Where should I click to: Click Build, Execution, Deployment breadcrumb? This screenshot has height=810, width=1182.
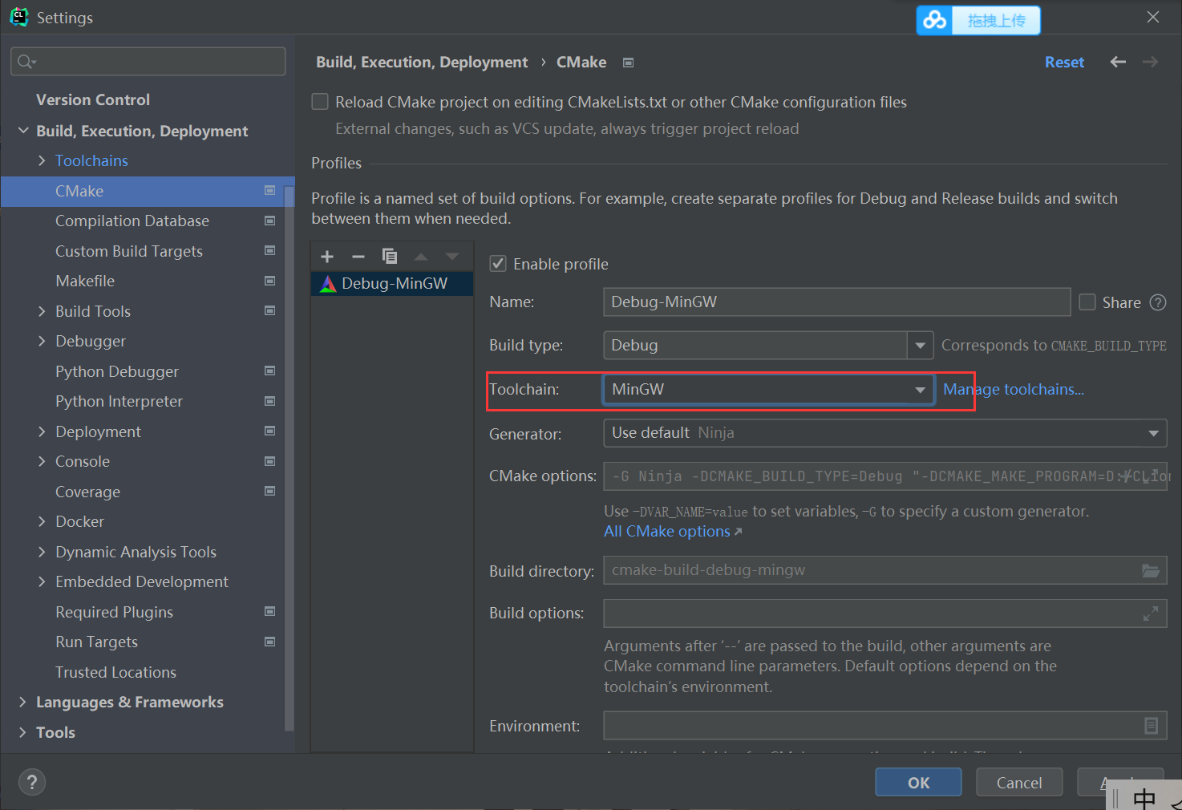422,62
